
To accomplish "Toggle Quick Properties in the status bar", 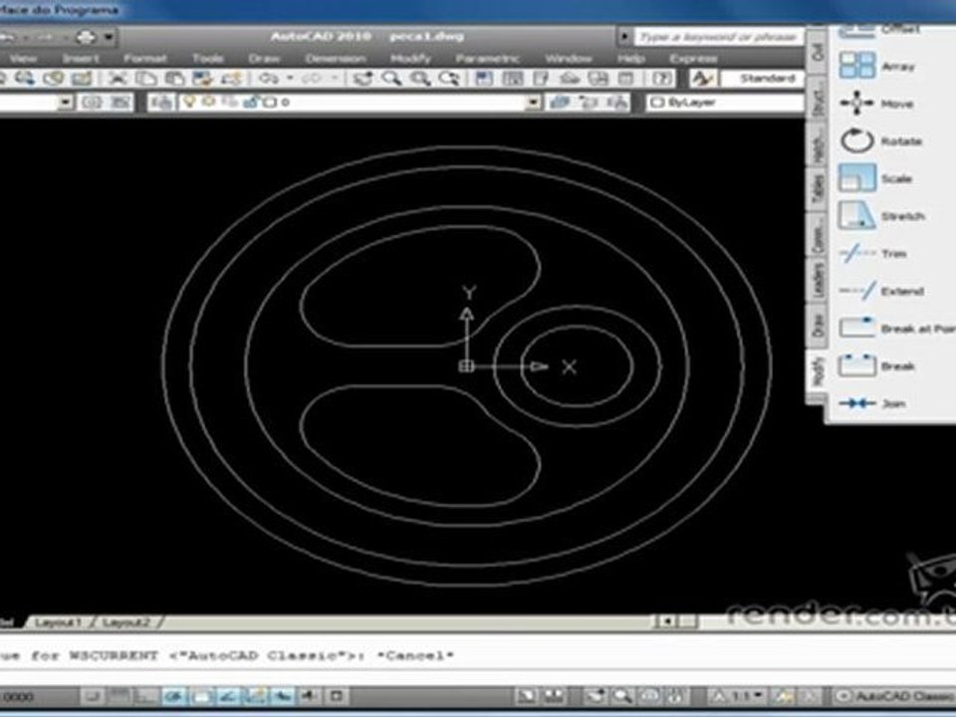I will (338, 696).
